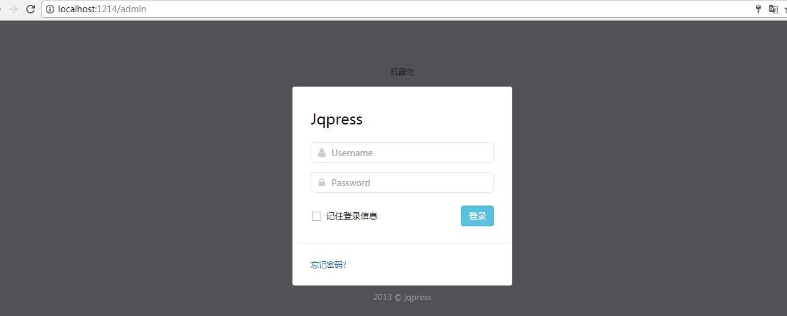Click the 机器鸟 text above the form

(x=402, y=72)
